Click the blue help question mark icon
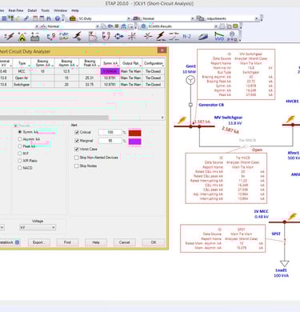Image resolution: width=300 pixels, height=312 pixels. 57,18
